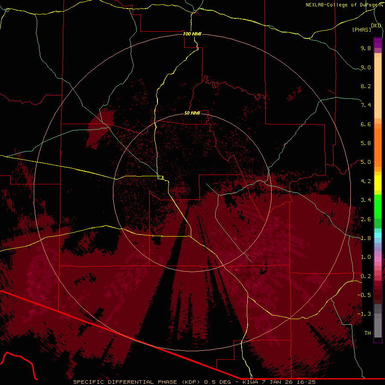Click the 7.4 scale value
The width and height of the screenshot is (385, 385).
(x=366, y=105)
